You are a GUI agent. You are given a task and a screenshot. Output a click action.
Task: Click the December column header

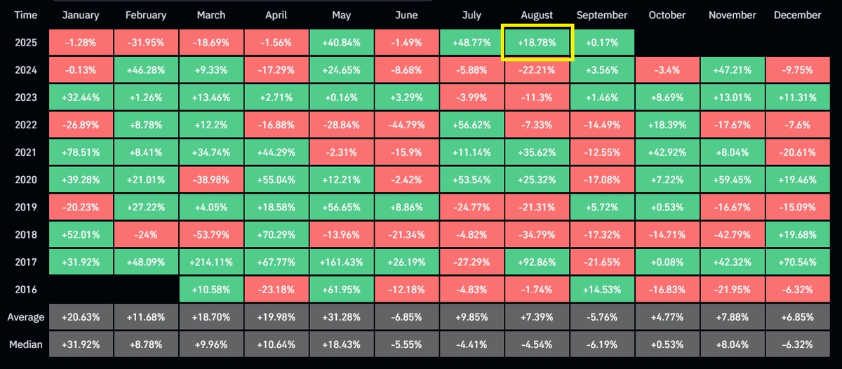[798, 15]
